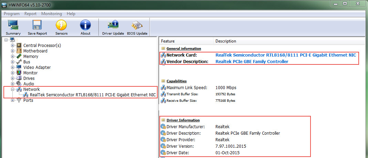Open the Monitoring menu
The width and height of the screenshot is (368, 158).
point(52,14)
